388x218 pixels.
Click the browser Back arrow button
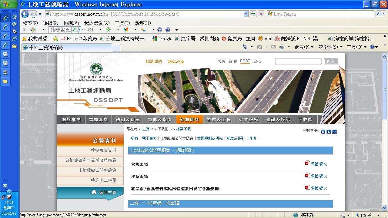click(25, 14)
